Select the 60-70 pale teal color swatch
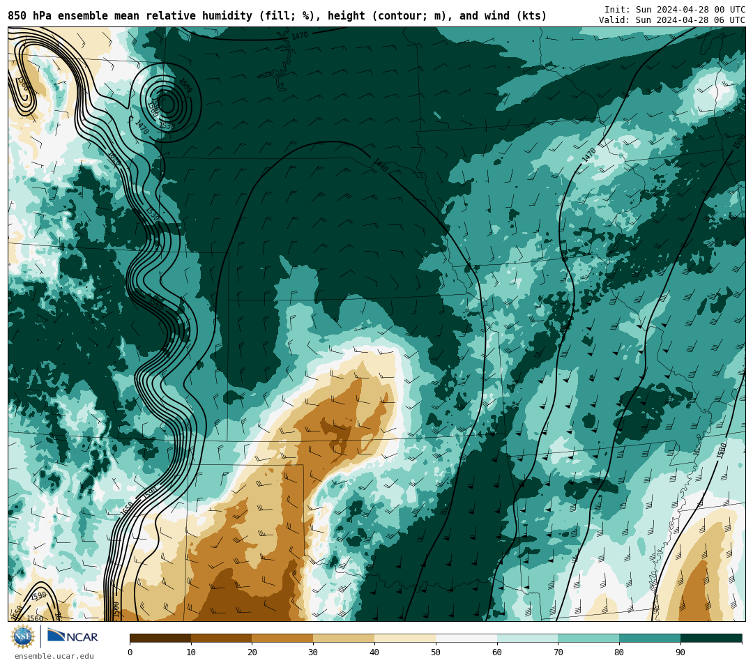The image size is (753, 665). coord(528,638)
